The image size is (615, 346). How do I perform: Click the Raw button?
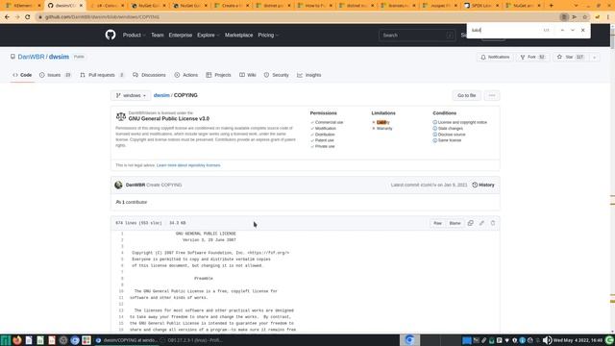[437, 223]
